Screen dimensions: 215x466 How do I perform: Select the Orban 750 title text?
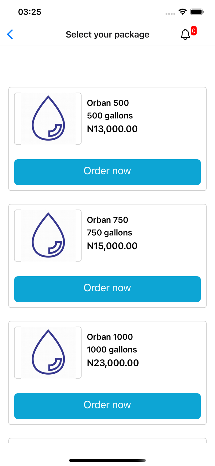point(107,220)
